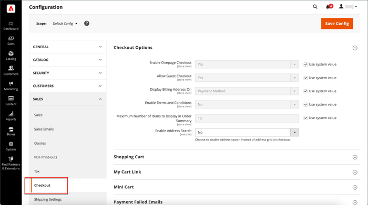Open the Enable Address Search dropdown

tap(247, 133)
